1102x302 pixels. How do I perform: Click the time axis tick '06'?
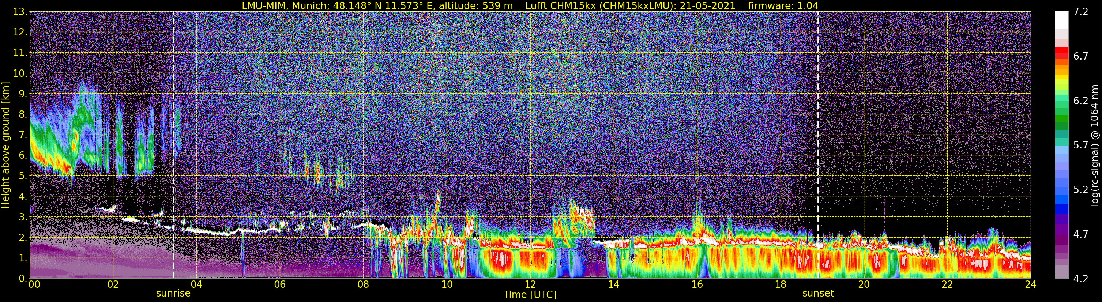[279, 284]
